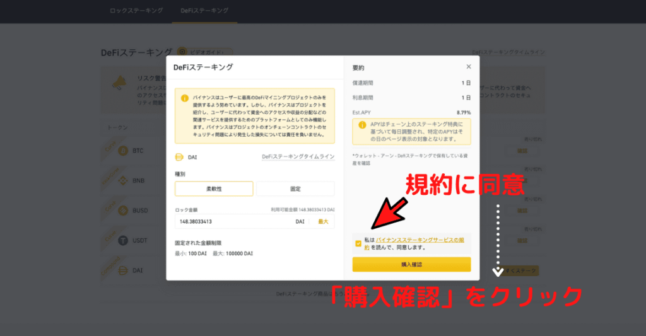The image size is (646, 336).
Task: Select the 固定 fixed type option
Action: tap(295, 188)
